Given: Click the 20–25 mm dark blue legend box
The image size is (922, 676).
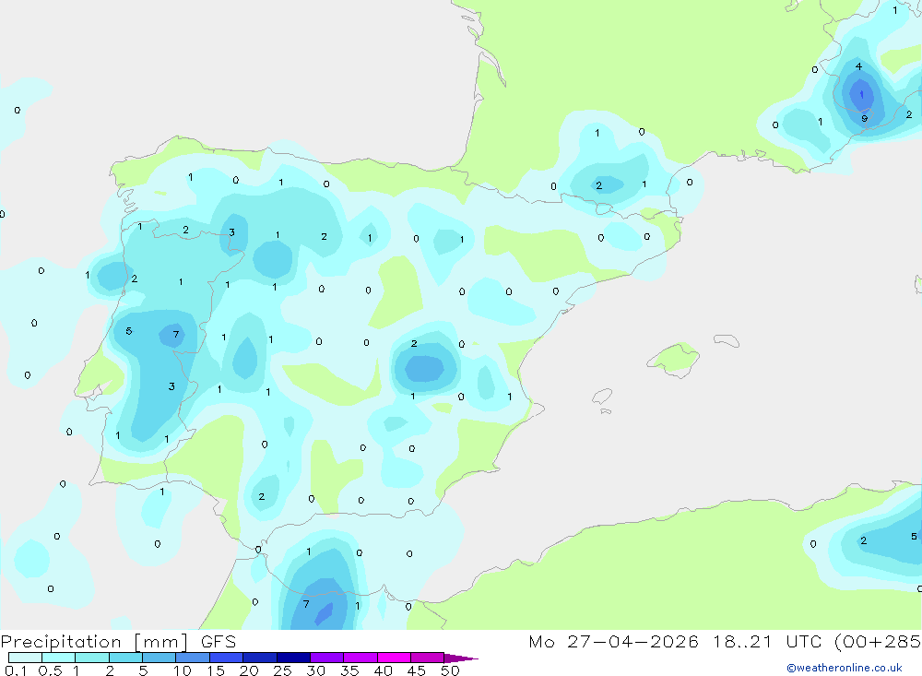Looking at the screenshot, I should pyautogui.click(x=260, y=658).
